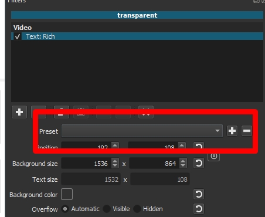Image resolution: width=265 pixels, height=217 pixels.
Task: Reset the Background size values
Action: (199, 163)
